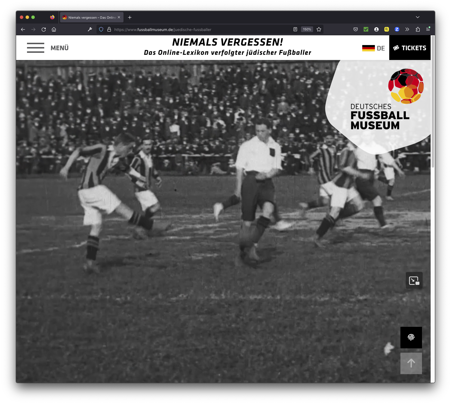Image resolution: width=451 pixels, height=404 pixels.
Task: Open the Firefox application menu
Action: [428, 29]
